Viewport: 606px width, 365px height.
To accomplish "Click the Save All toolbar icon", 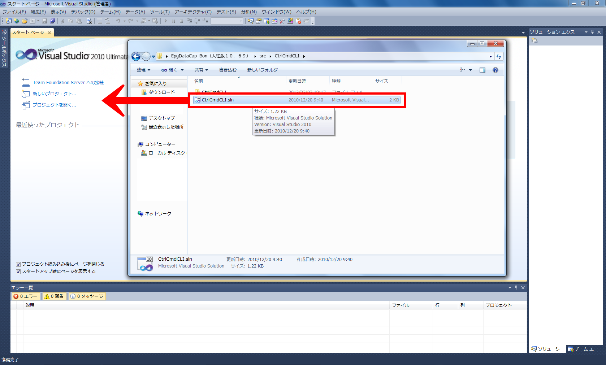I will click(x=52, y=21).
